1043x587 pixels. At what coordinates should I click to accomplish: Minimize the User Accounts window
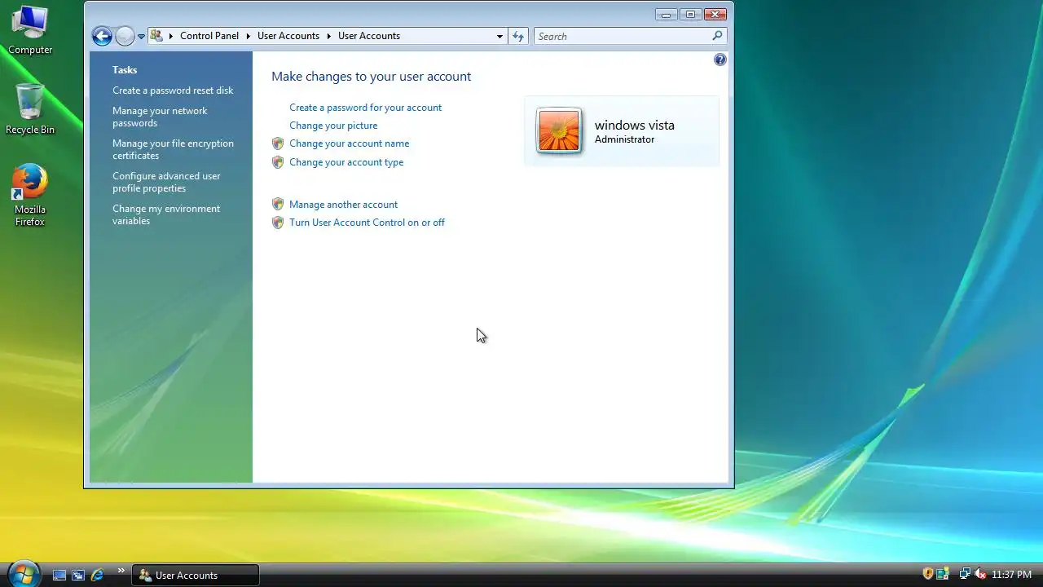pyautogui.click(x=667, y=15)
